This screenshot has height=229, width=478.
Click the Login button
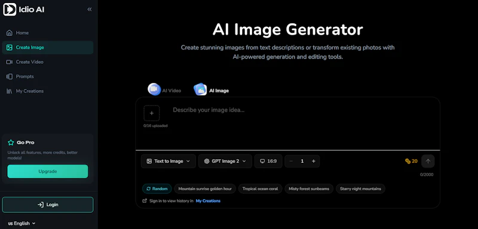tap(48, 205)
